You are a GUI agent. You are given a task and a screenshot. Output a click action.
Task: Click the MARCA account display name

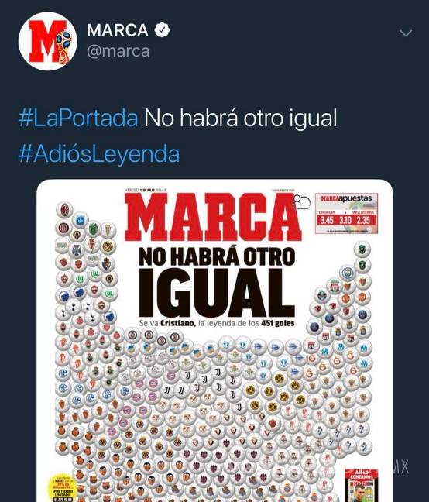tap(118, 30)
